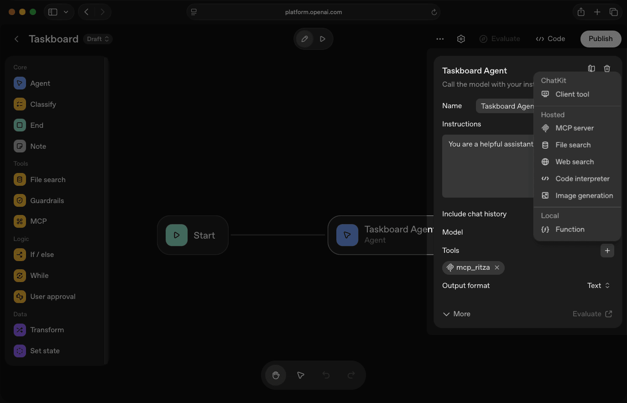Viewport: 627px width, 403px height.
Task: Open the Draft version selector
Action: tap(97, 39)
